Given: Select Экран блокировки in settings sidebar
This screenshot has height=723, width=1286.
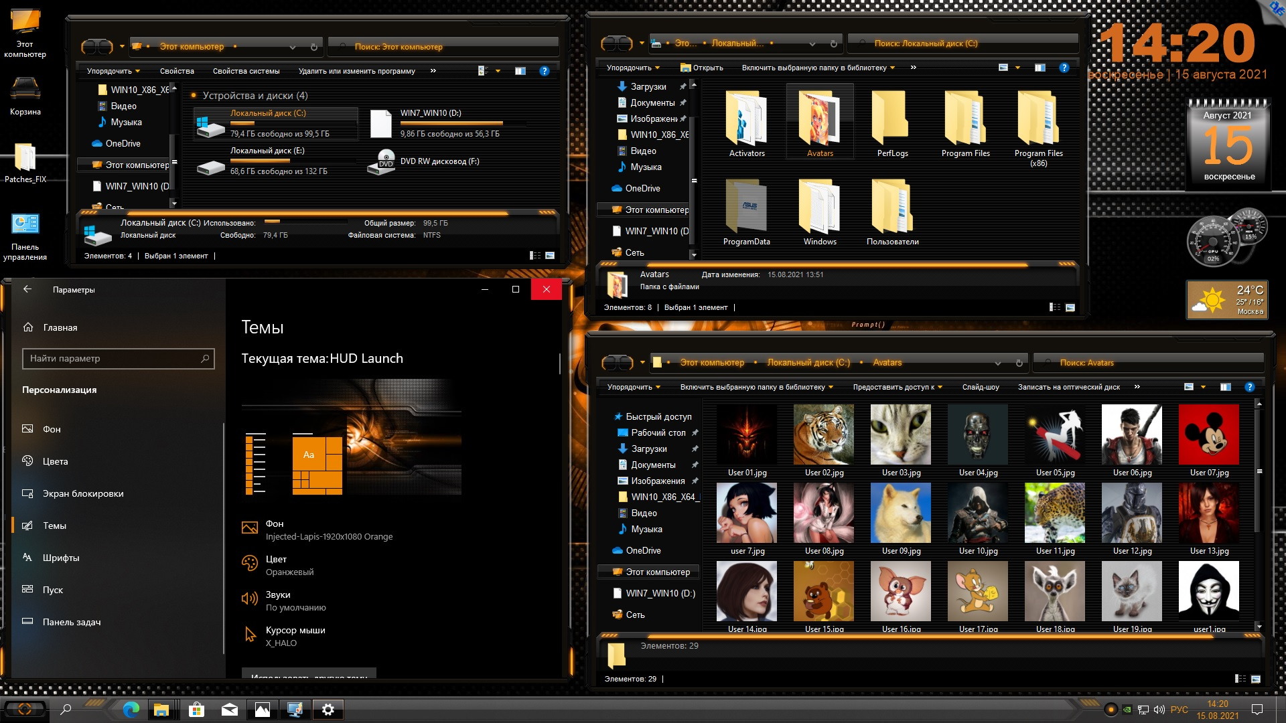Looking at the screenshot, I should 83,493.
